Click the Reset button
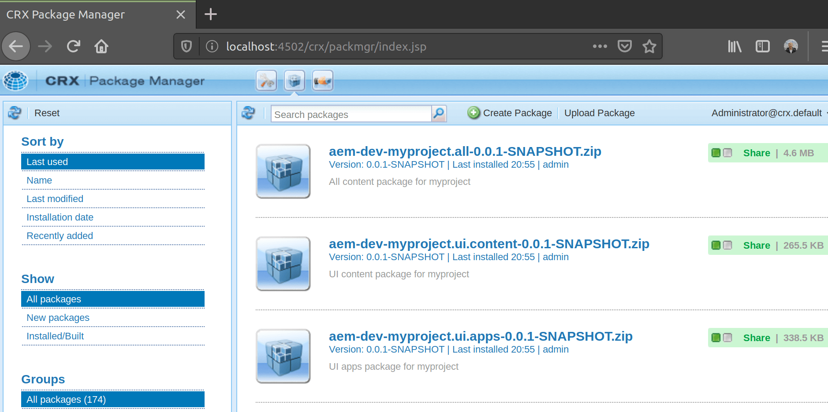Screen dimensions: 828x412 coord(47,113)
